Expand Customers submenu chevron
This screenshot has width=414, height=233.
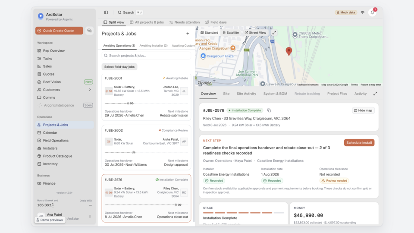point(90,90)
